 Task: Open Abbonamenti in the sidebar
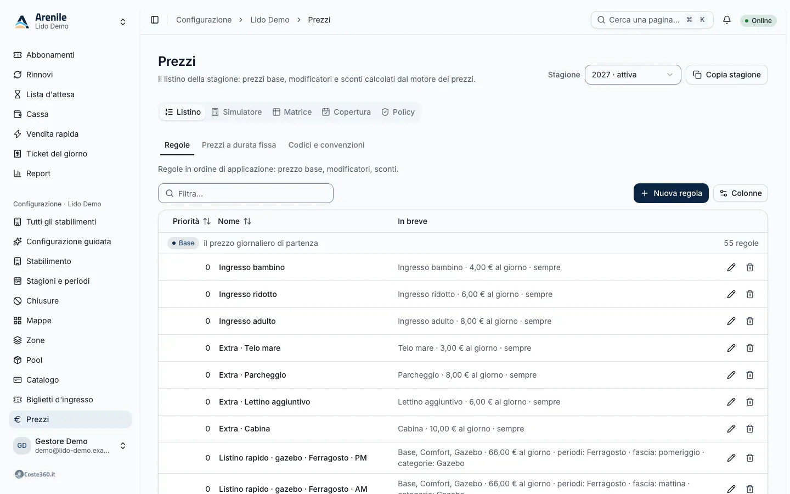point(70,55)
